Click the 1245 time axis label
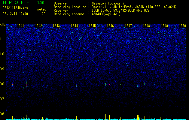Viewport: 189px width, 120px height. pos(92,26)
